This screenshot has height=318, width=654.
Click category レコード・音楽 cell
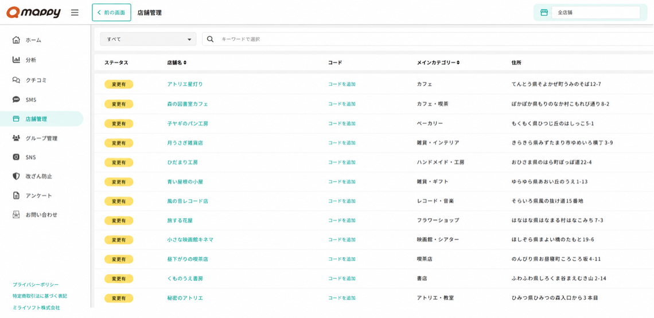[435, 201]
